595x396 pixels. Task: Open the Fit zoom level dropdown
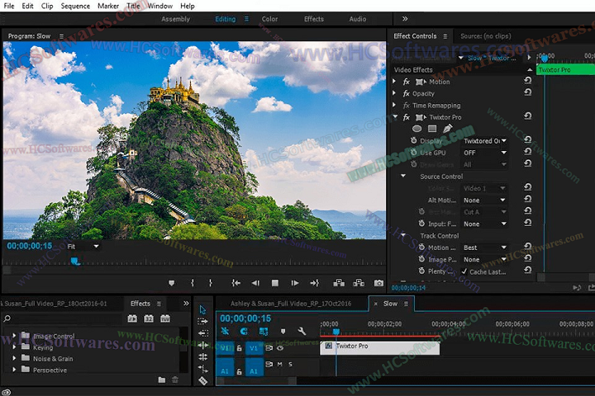[83, 246]
